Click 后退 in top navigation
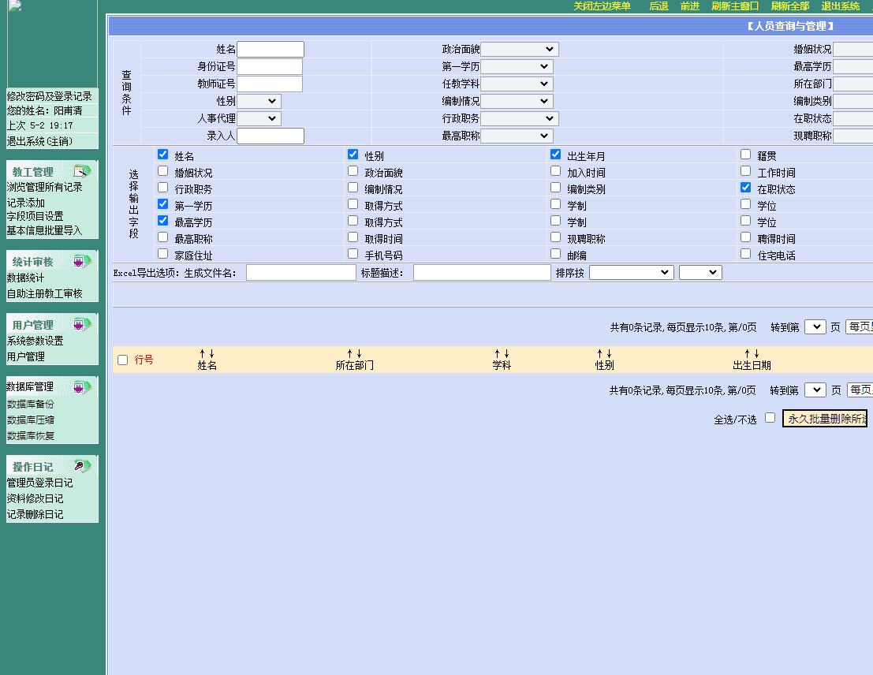 pyautogui.click(x=658, y=6)
